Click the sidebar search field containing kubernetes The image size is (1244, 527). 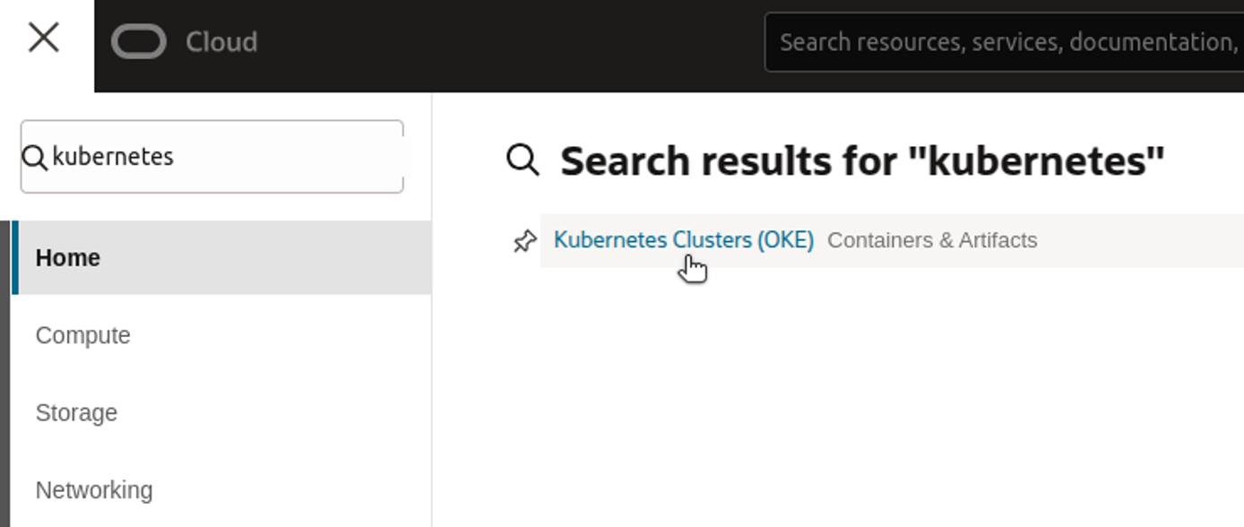point(212,157)
